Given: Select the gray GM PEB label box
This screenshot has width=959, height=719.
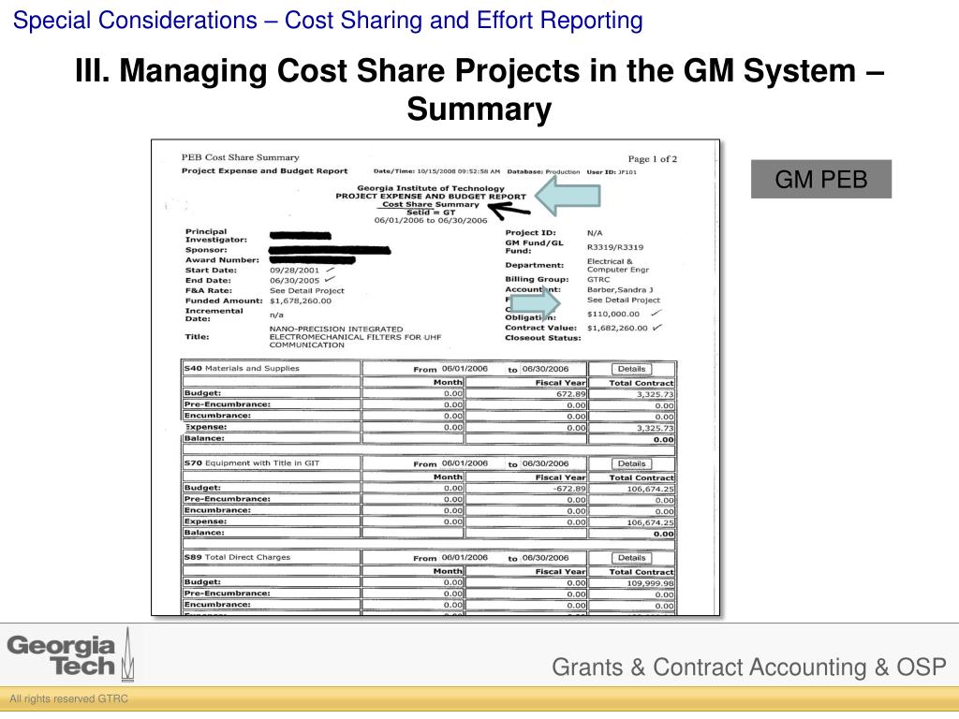Looking at the screenshot, I should tap(820, 179).
